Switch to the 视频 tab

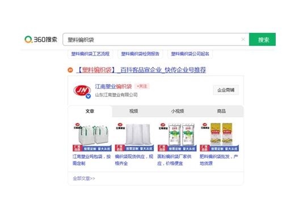tap(133, 111)
